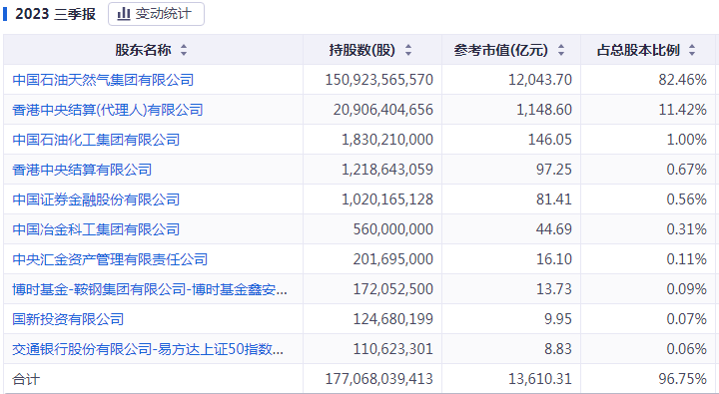Select the 占总股本比例 column header text

coord(638,50)
